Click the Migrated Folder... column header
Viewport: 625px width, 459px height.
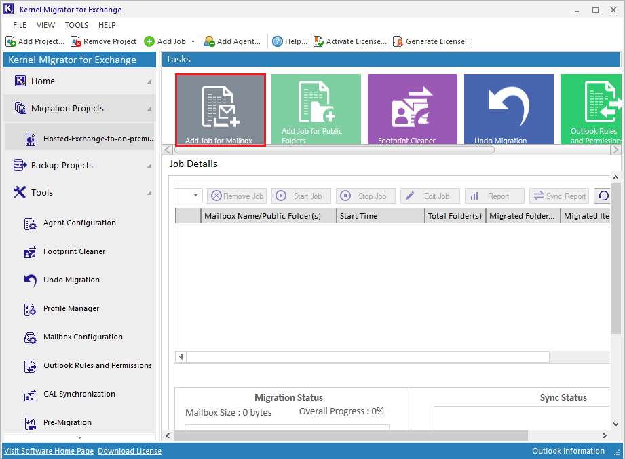pyautogui.click(x=523, y=216)
